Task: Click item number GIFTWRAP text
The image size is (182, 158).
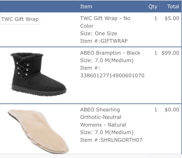Action: pyautogui.click(x=114, y=41)
